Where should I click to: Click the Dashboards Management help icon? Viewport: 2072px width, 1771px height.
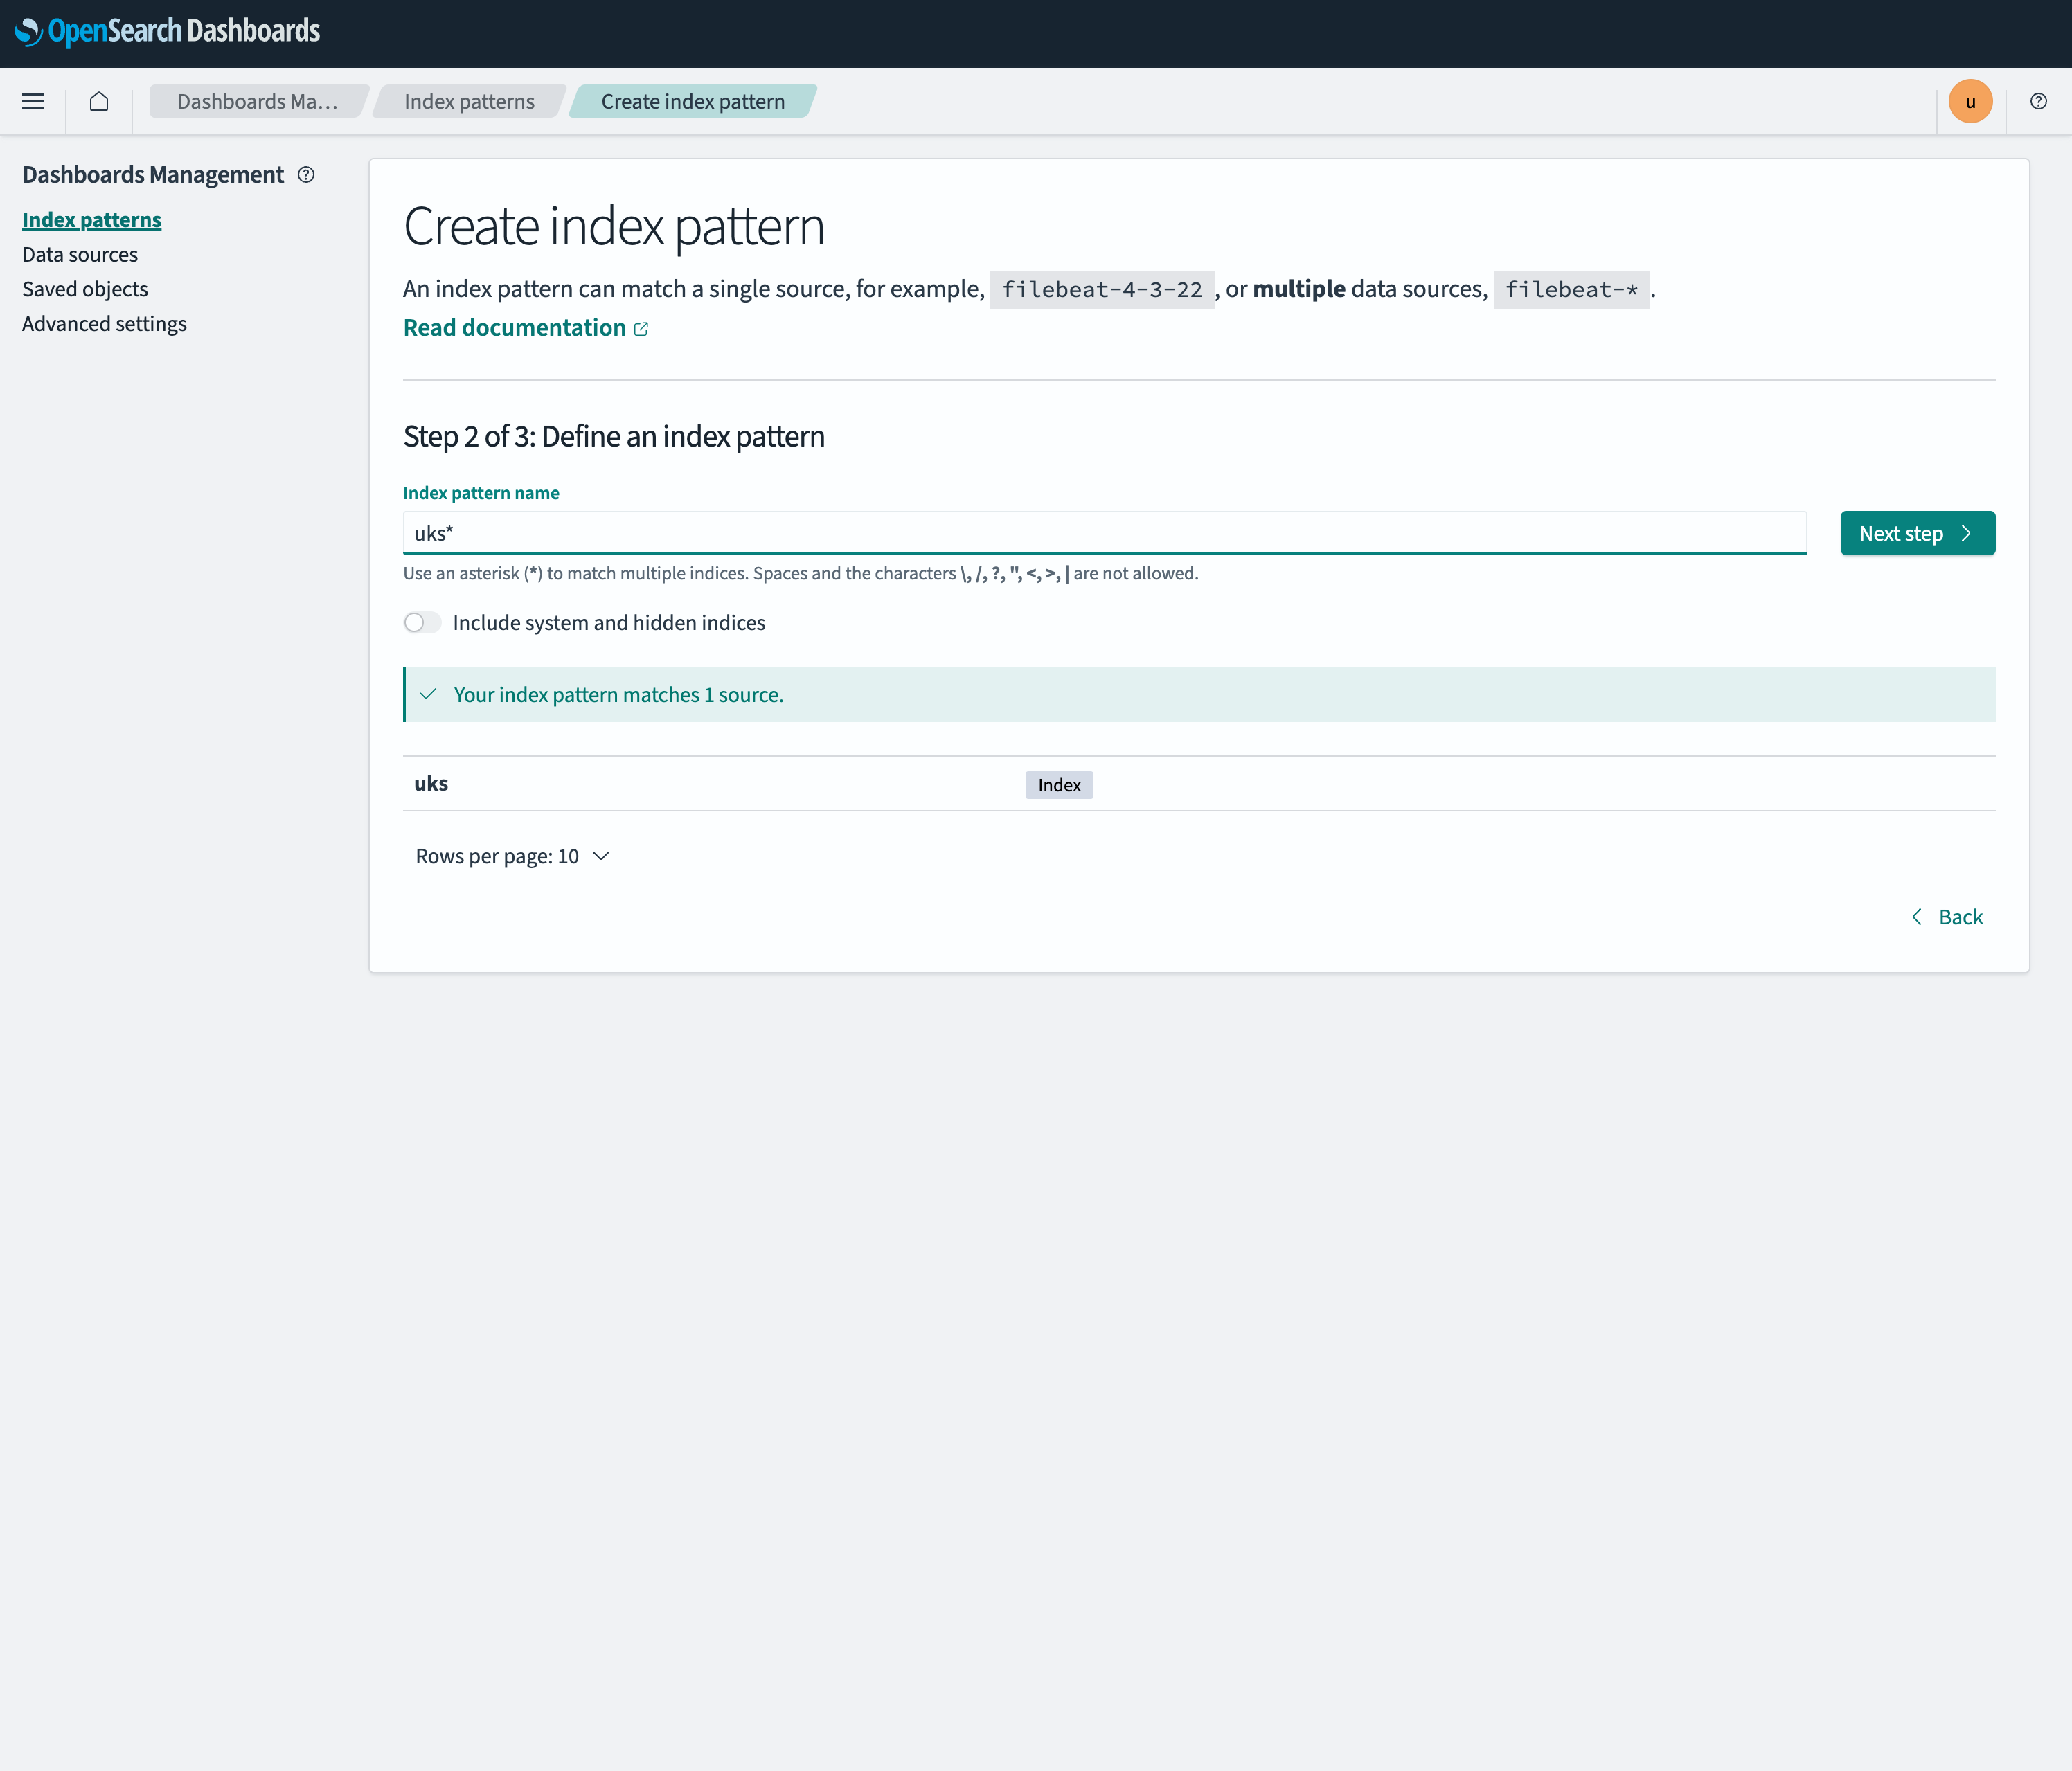coord(306,175)
